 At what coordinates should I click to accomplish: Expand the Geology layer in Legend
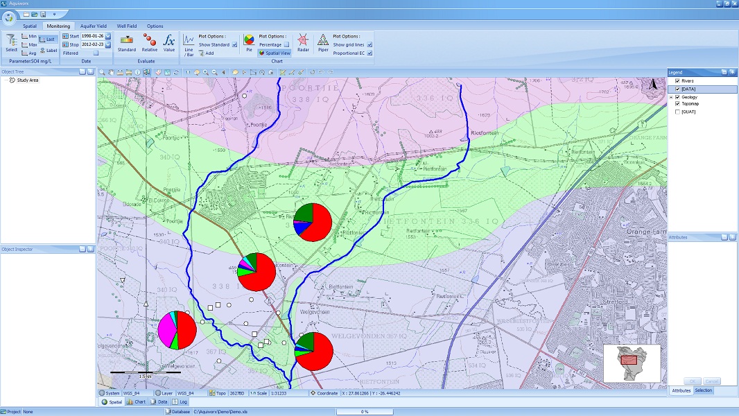coord(670,96)
